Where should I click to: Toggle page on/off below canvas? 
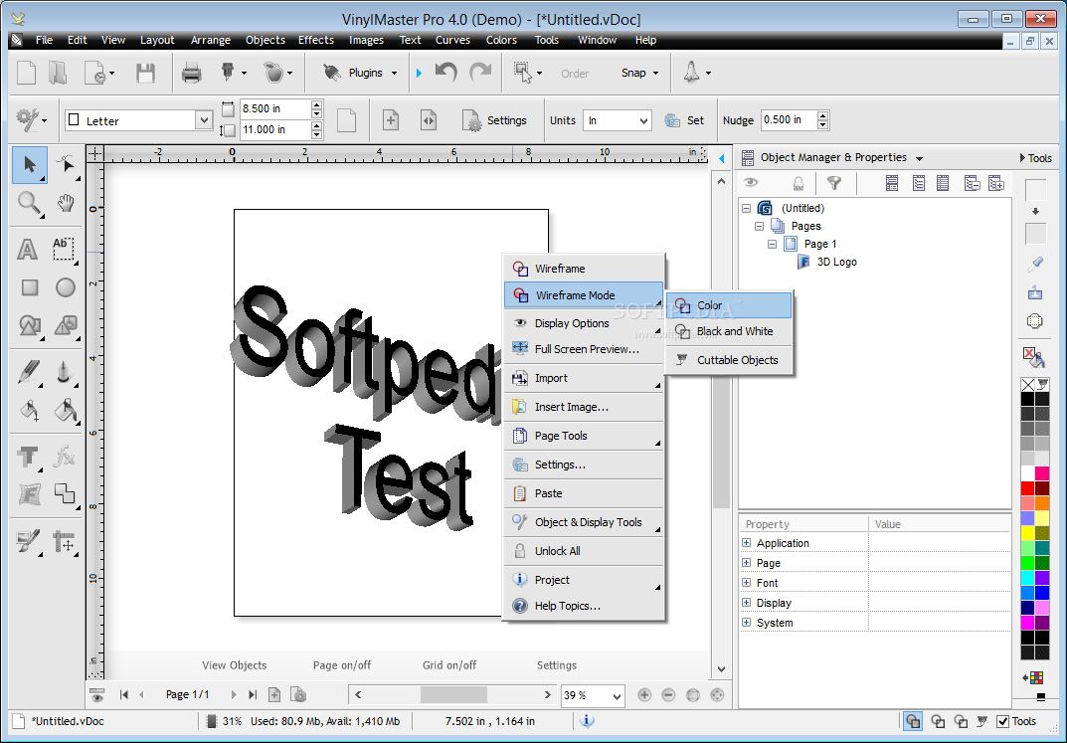342,664
